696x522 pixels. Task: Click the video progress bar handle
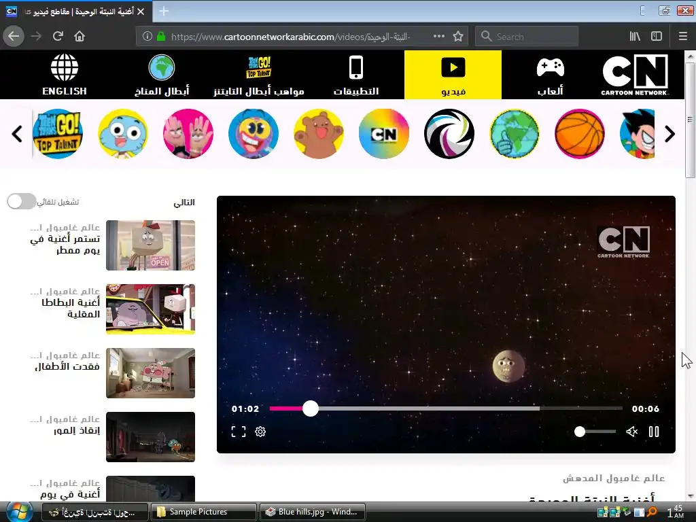pyautogui.click(x=311, y=408)
